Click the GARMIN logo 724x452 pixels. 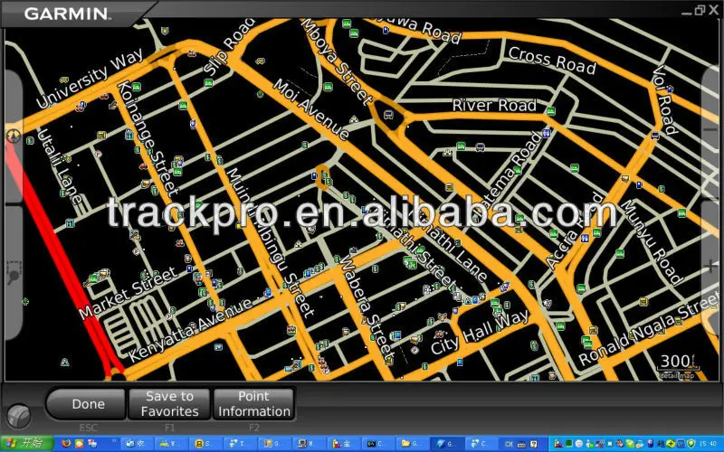pyautogui.click(x=67, y=14)
